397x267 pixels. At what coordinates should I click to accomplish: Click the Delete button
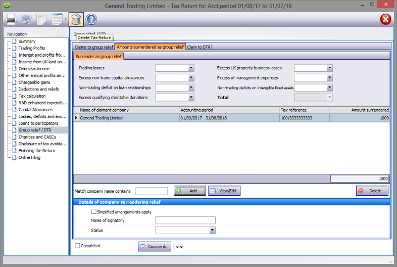coord(372,191)
